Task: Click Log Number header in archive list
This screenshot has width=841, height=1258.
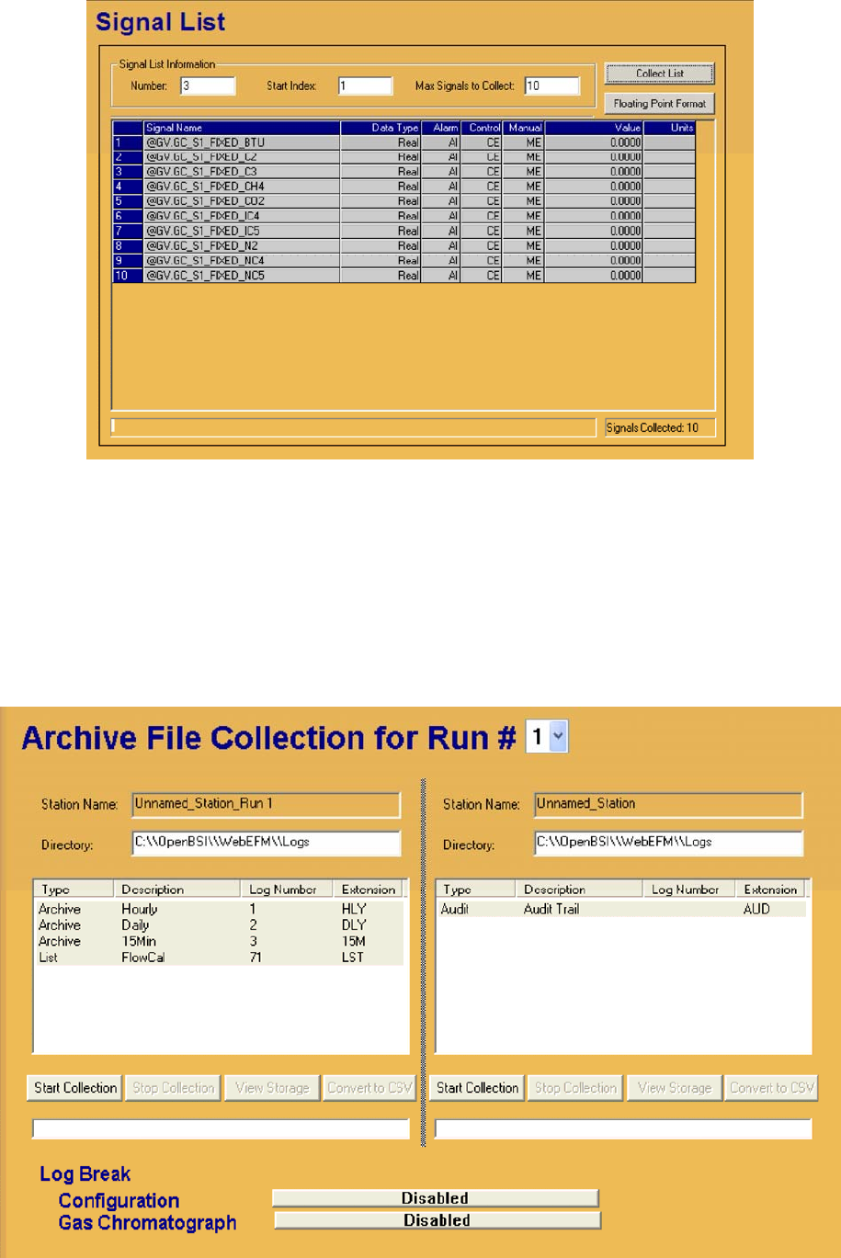Action: pos(287,890)
